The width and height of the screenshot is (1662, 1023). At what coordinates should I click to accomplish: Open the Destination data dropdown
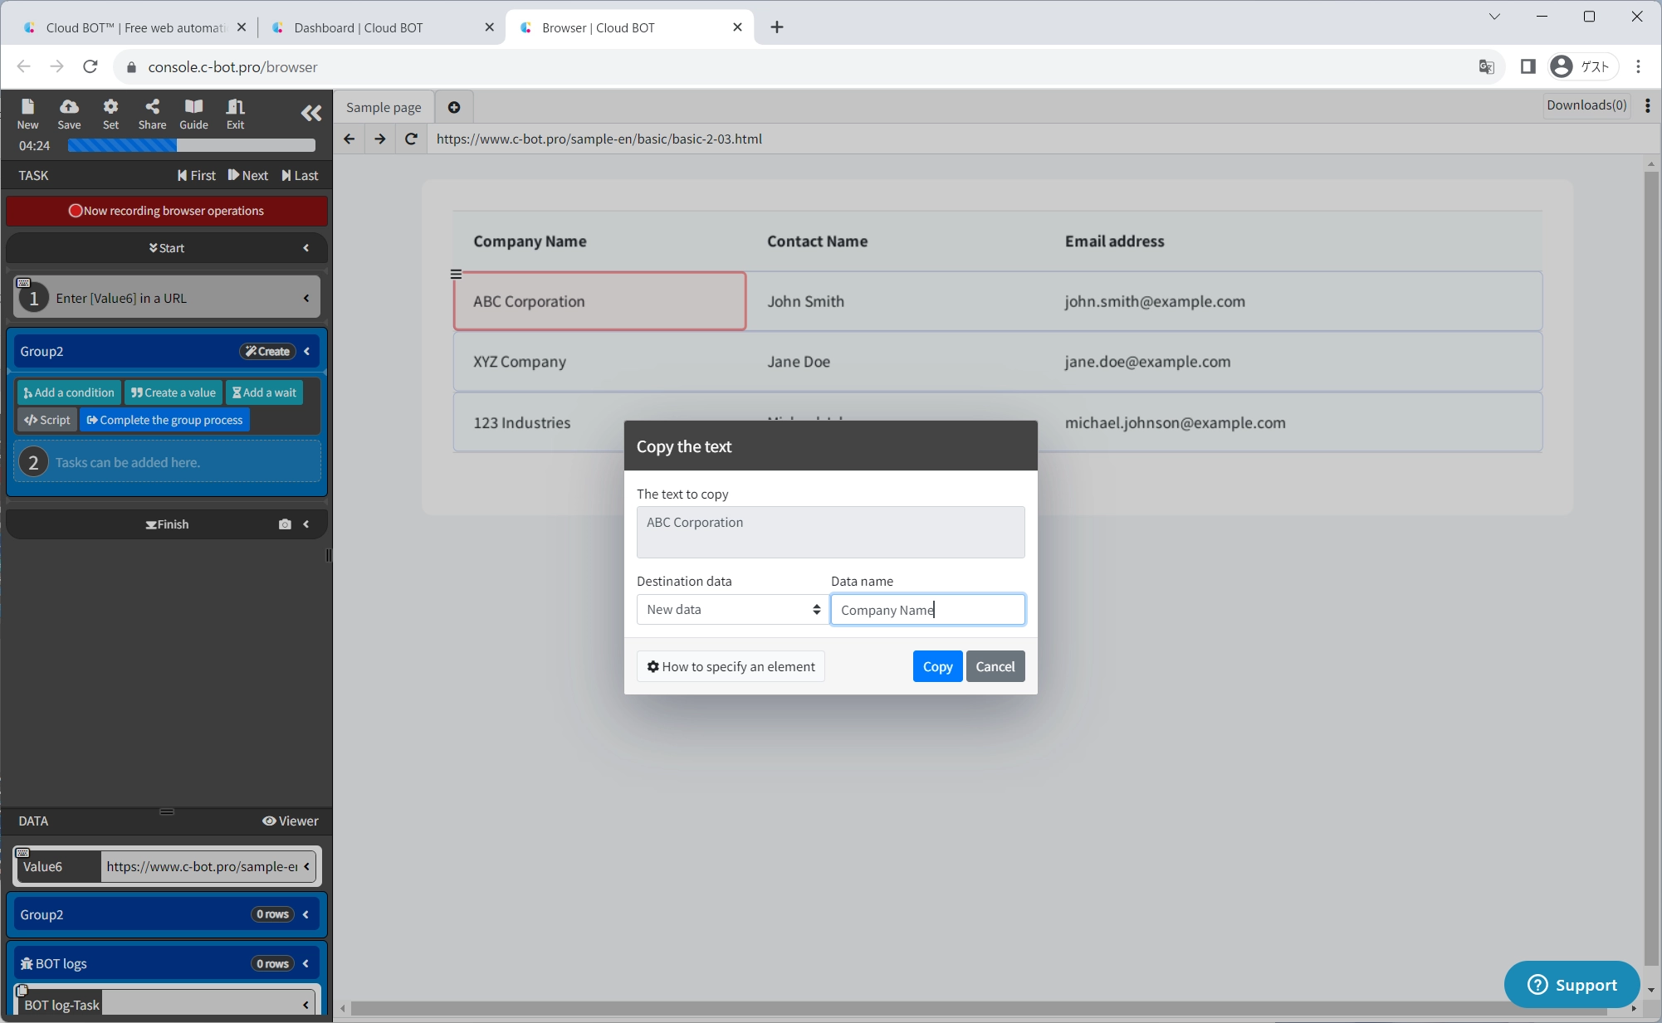[x=731, y=610]
